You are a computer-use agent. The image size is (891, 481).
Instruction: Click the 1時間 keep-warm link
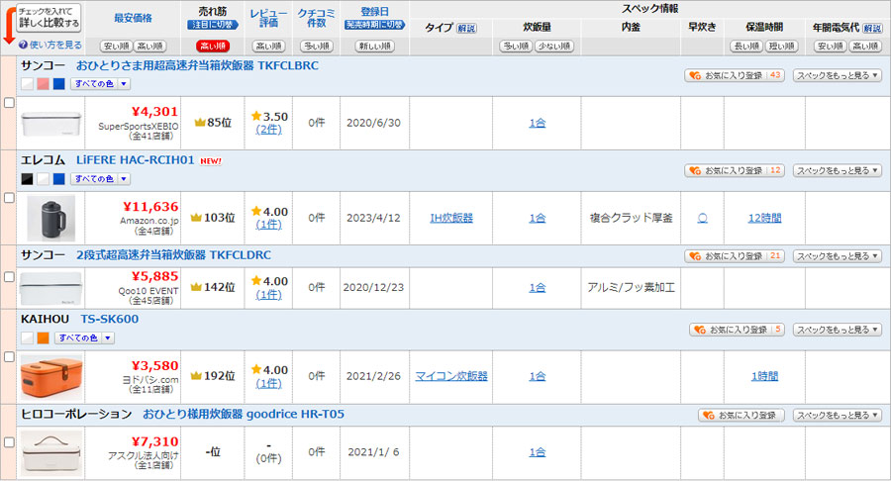tap(764, 376)
